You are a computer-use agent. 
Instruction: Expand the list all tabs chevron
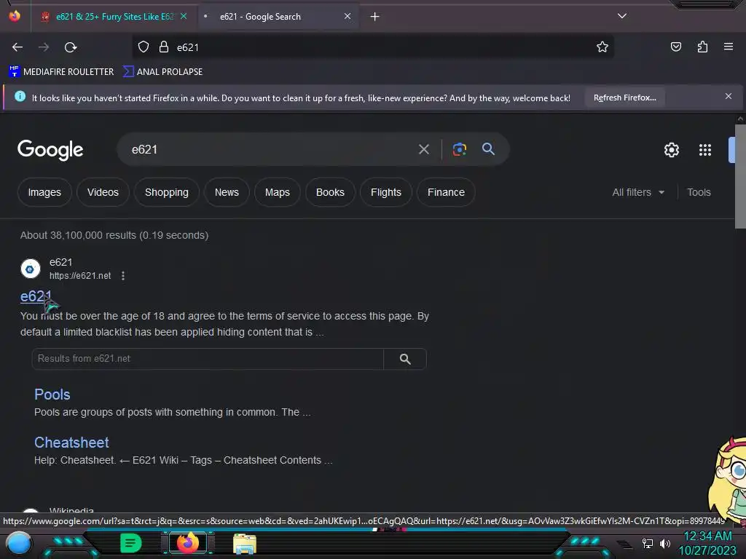(x=622, y=16)
